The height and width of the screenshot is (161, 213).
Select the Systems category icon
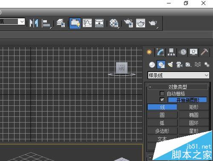[x=207, y=65]
